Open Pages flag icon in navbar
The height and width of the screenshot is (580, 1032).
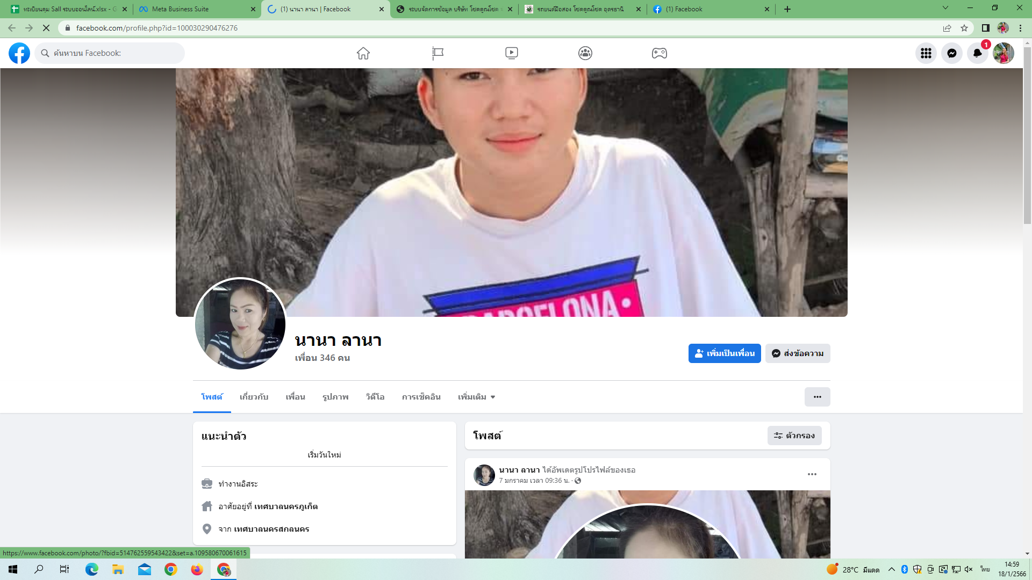click(438, 53)
